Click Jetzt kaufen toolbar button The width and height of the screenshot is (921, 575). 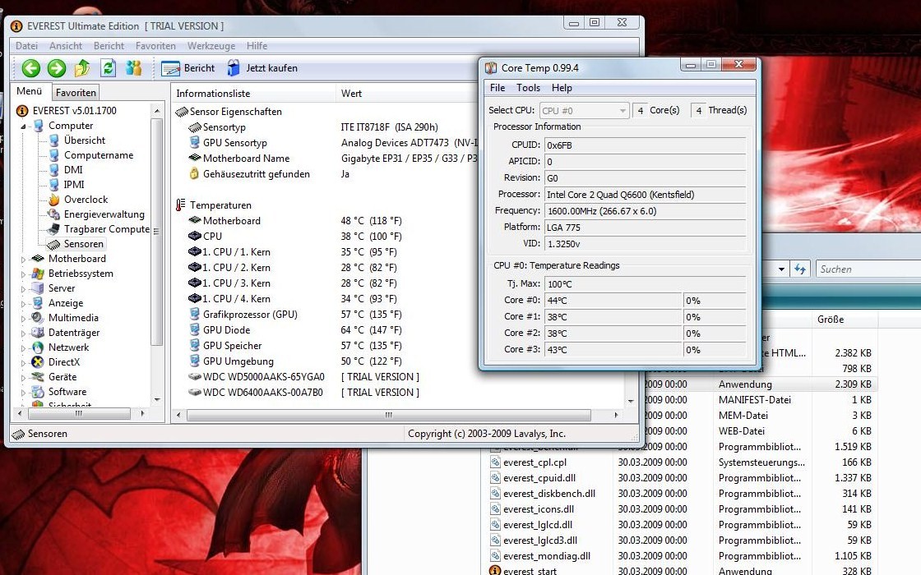[x=262, y=68]
